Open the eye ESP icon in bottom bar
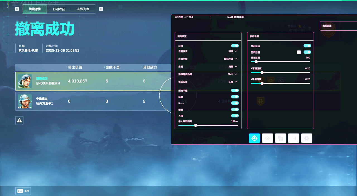Screen dimensions: 357x196 coord(267,138)
